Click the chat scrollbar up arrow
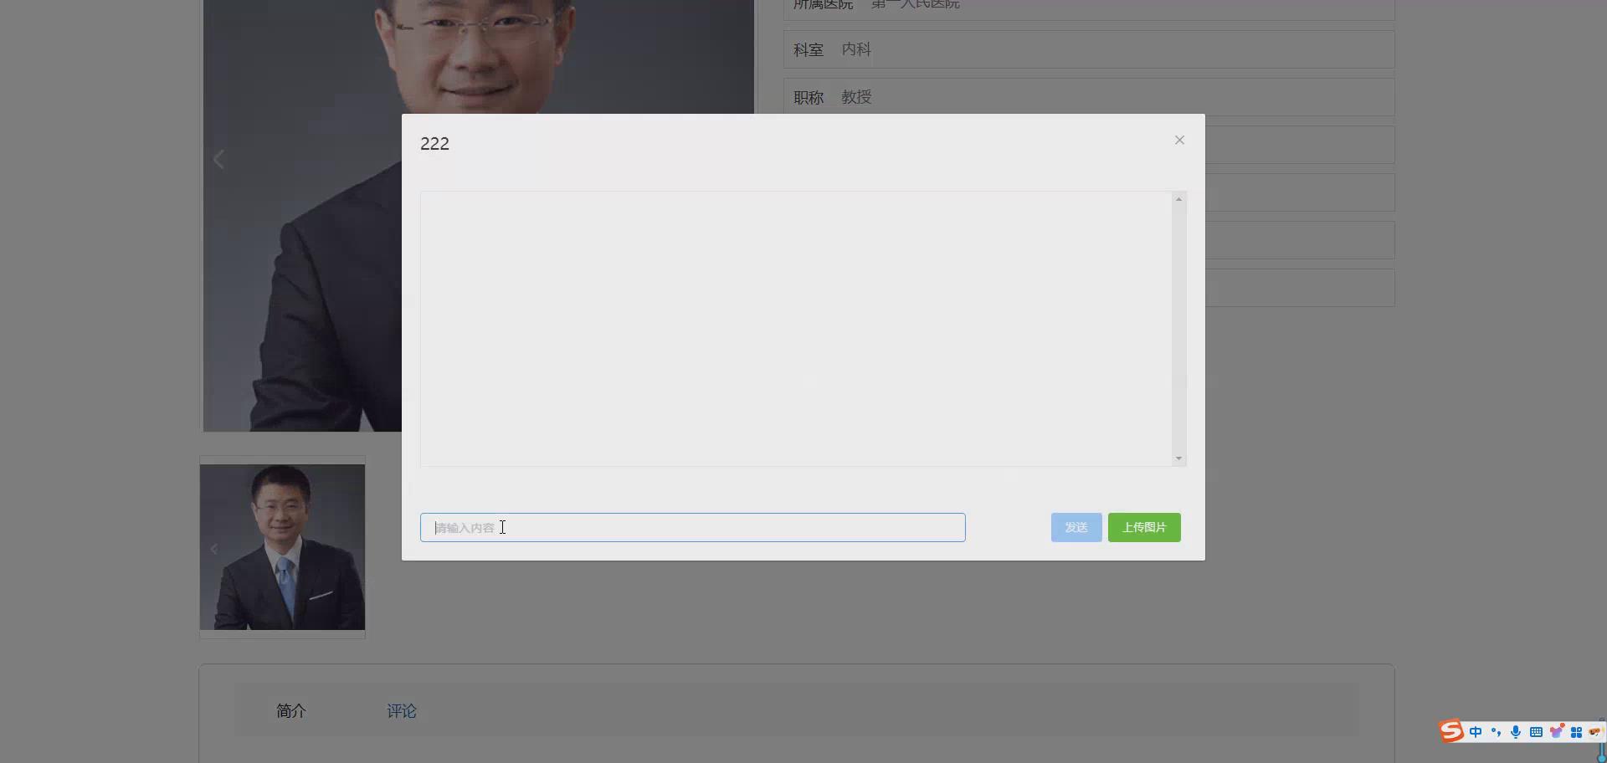1607x763 pixels. 1178,199
